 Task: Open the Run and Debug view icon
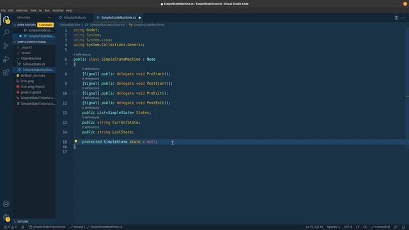click(x=6, y=59)
